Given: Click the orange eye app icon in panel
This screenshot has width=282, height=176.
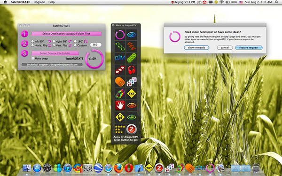Looking at the screenshot, I should [x=132, y=105].
